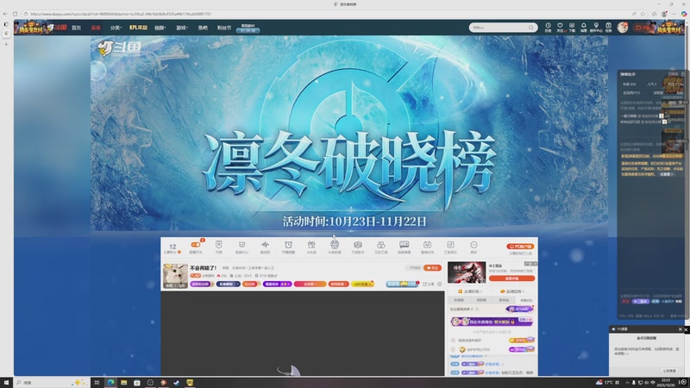Switch to third tab in ranking panel
Viewport: 690px width, 388px height.
coord(504,300)
